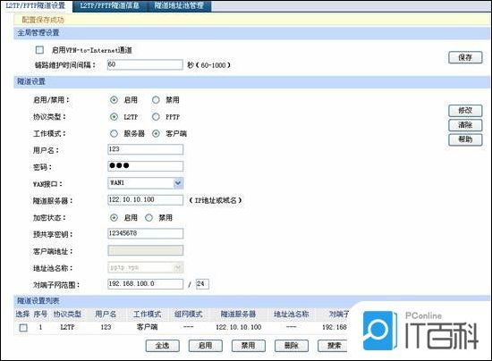Click the 帮助 button
492x361 pixels.
(x=465, y=139)
